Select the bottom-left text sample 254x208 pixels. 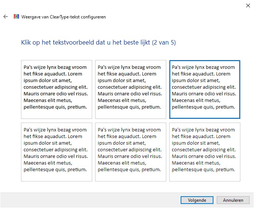pos(56,152)
